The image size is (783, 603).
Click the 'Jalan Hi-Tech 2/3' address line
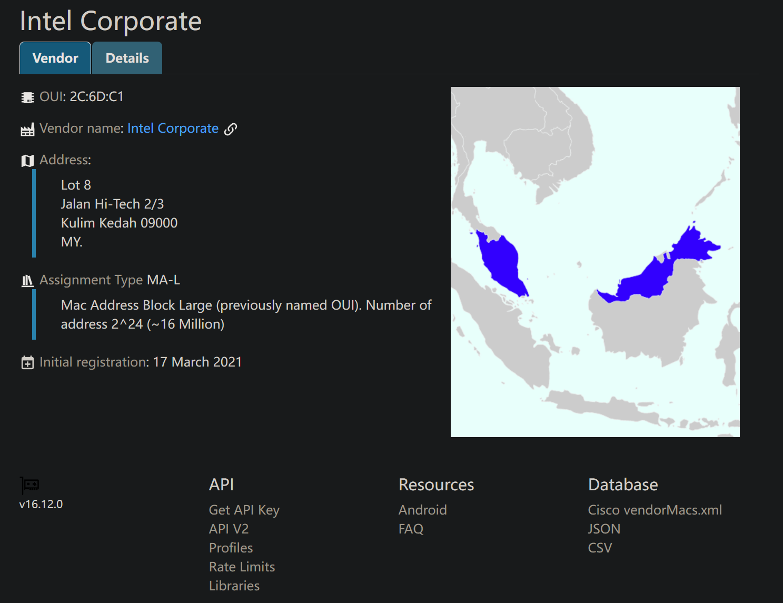pyautogui.click(x=112, y=204)
